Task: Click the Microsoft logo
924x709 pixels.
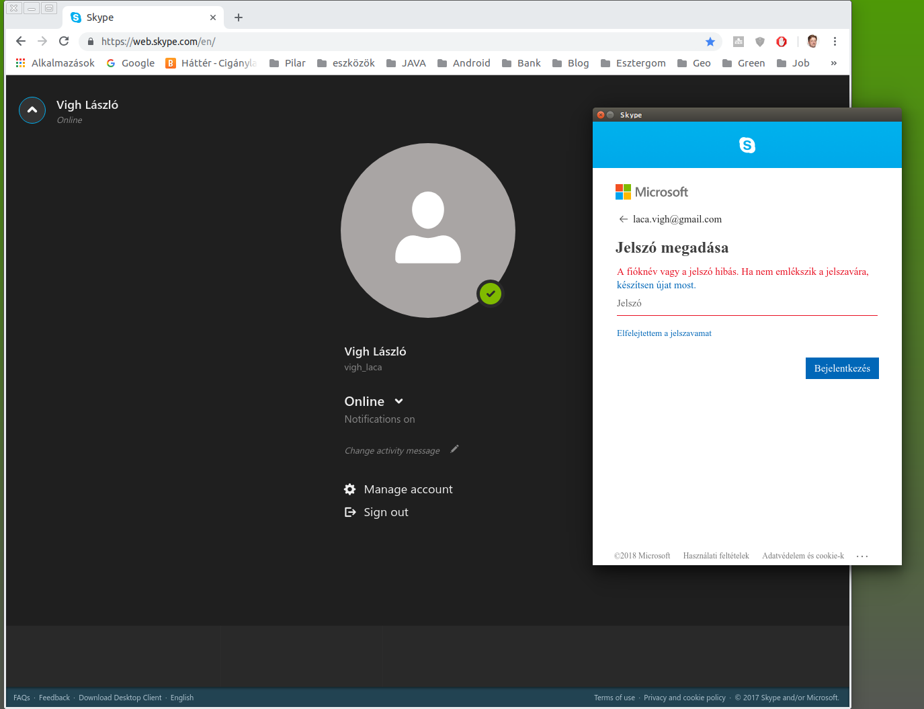Action: [x=652, y=192]
